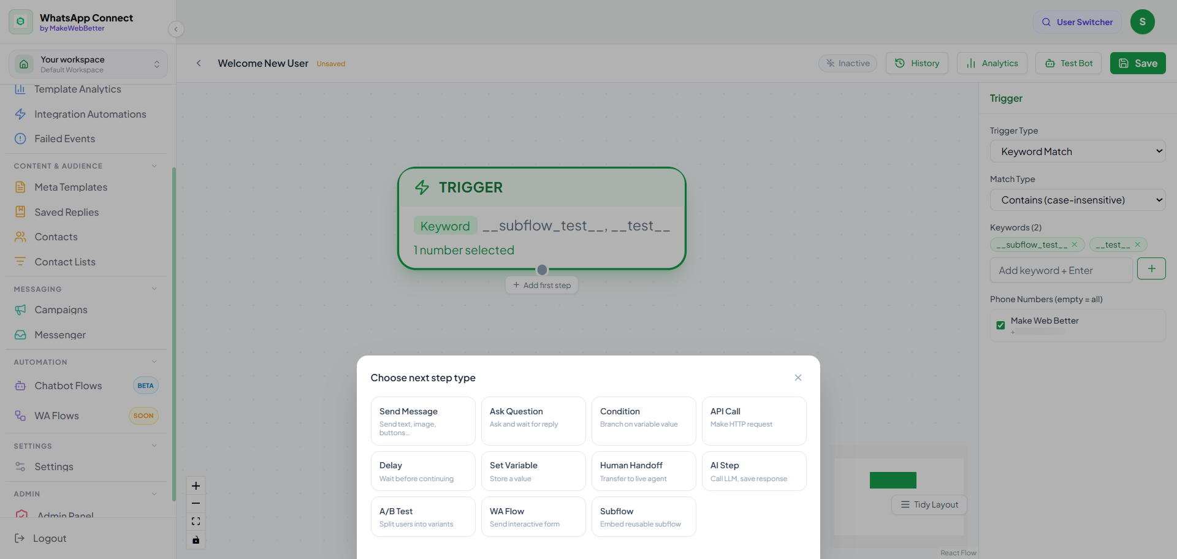Click Tidy Layout
This screenshot has height=559, width=1177.
click(x=929, y=504)
